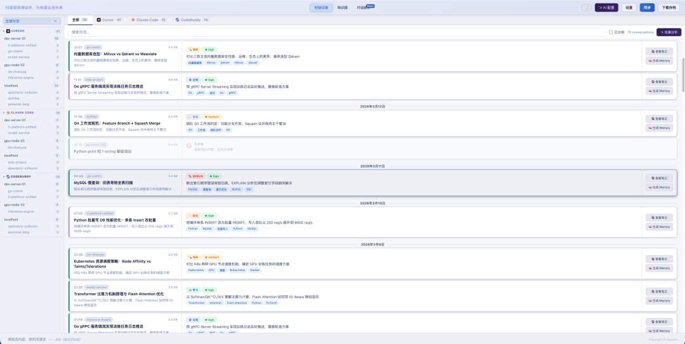Click the 索引优化 tag
The height and width of the screenshot is (344, 685).
(x=221, y=189)
